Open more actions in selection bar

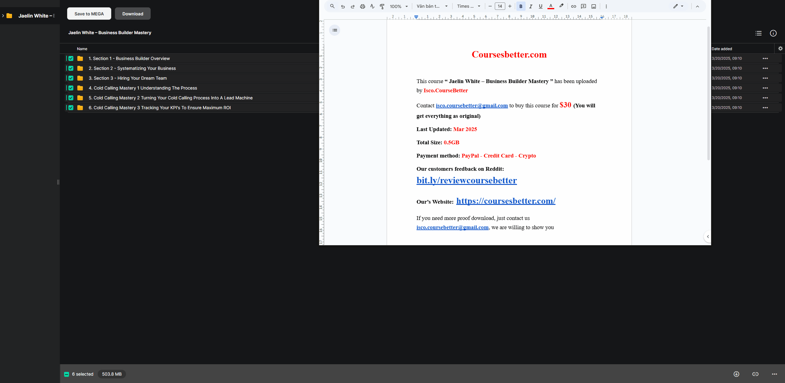(775, 374)
